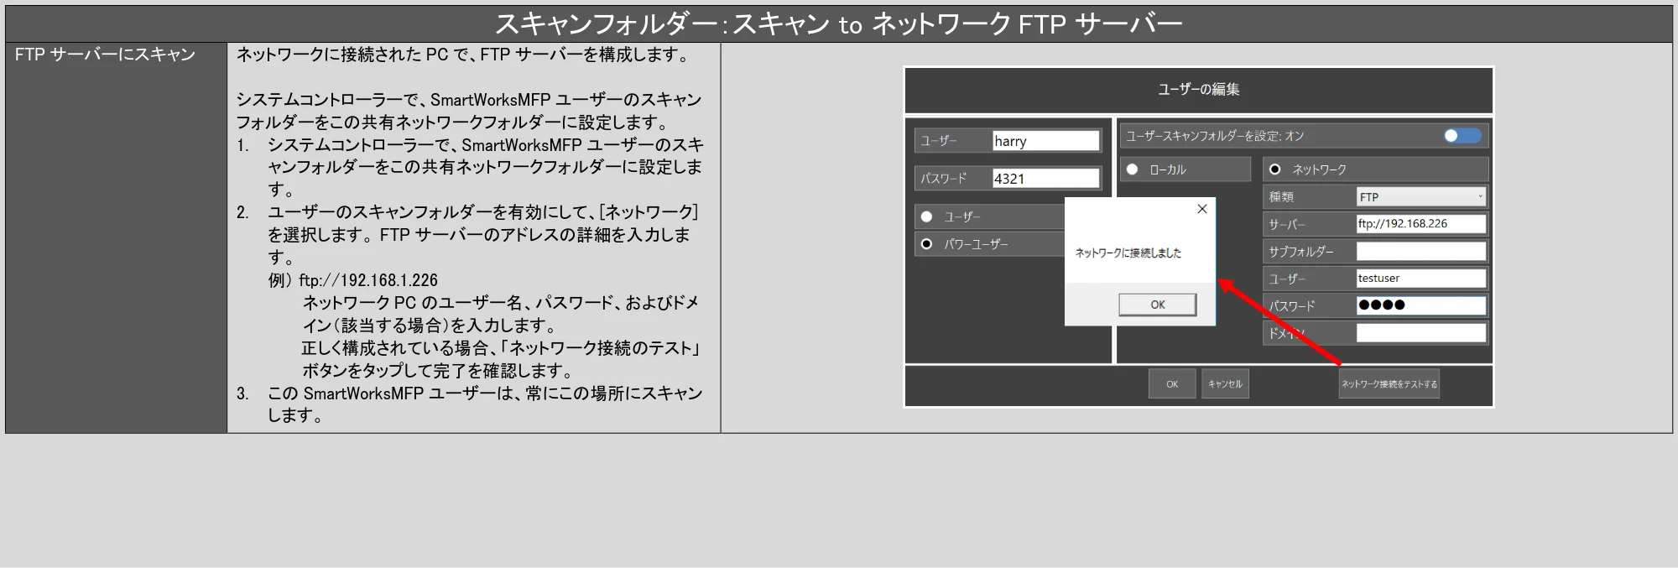This screenshot has height=568, width=1678.
Task: Choose the パワーユーザー role radio button
Action: point(926,244)
